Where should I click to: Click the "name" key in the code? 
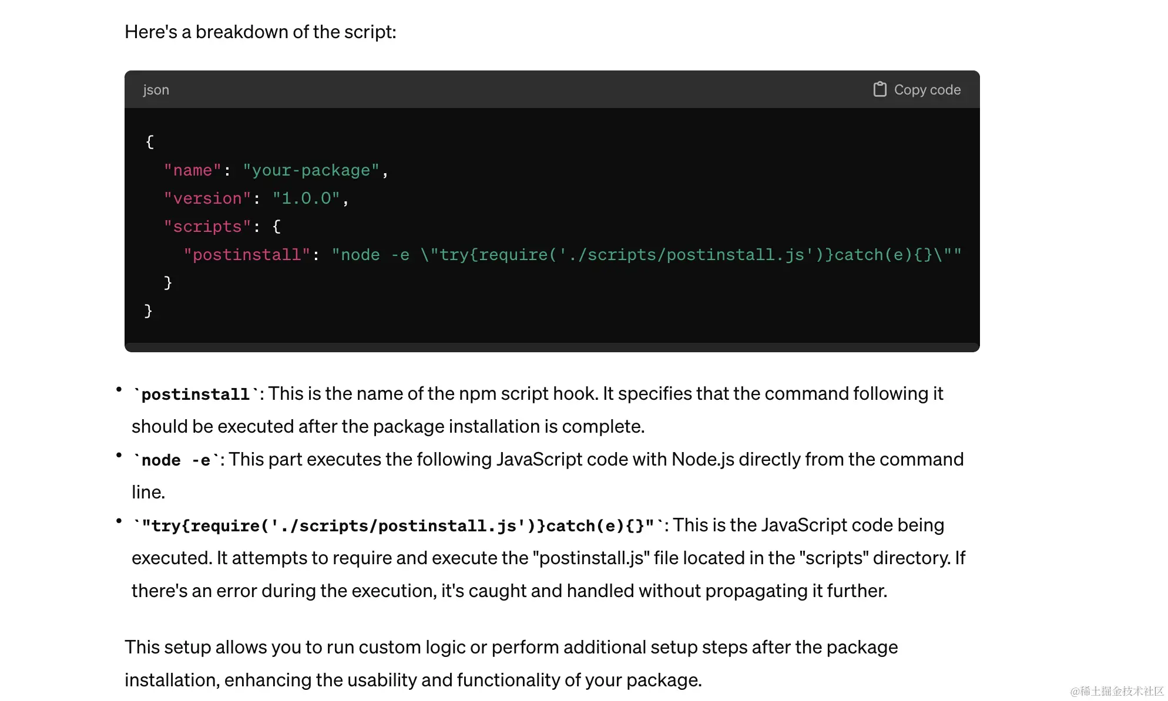[x=192, y=170]
